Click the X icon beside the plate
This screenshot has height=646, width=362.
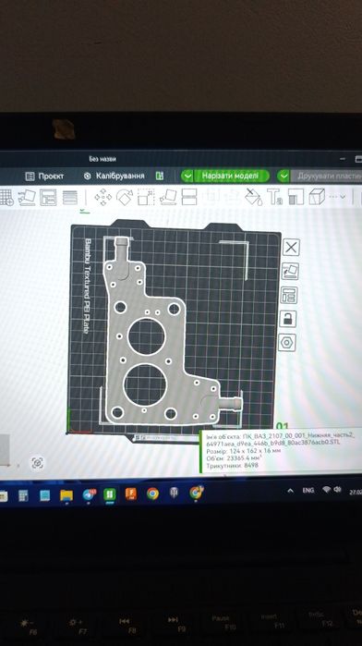(291, 248)
